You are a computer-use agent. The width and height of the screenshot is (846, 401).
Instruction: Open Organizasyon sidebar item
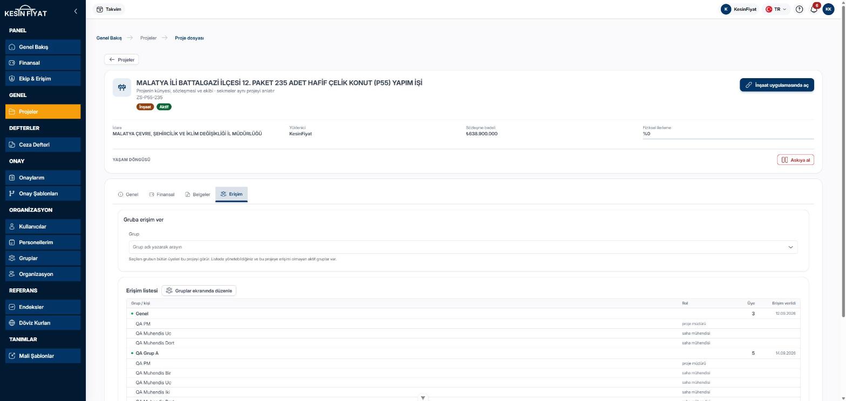[43, 274]
